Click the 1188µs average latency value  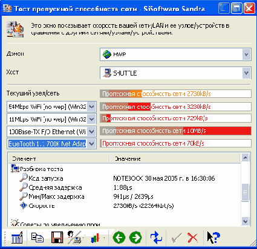(x=123, y=187)
